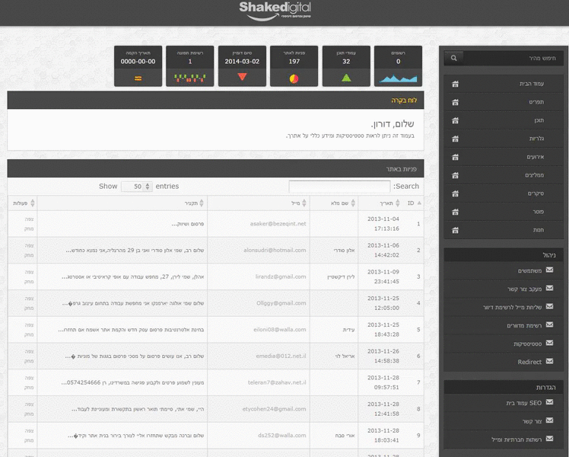Click email alonsudri@hotmail.com in the table
This screenshot has width=569, height=457.
(275, 251)
